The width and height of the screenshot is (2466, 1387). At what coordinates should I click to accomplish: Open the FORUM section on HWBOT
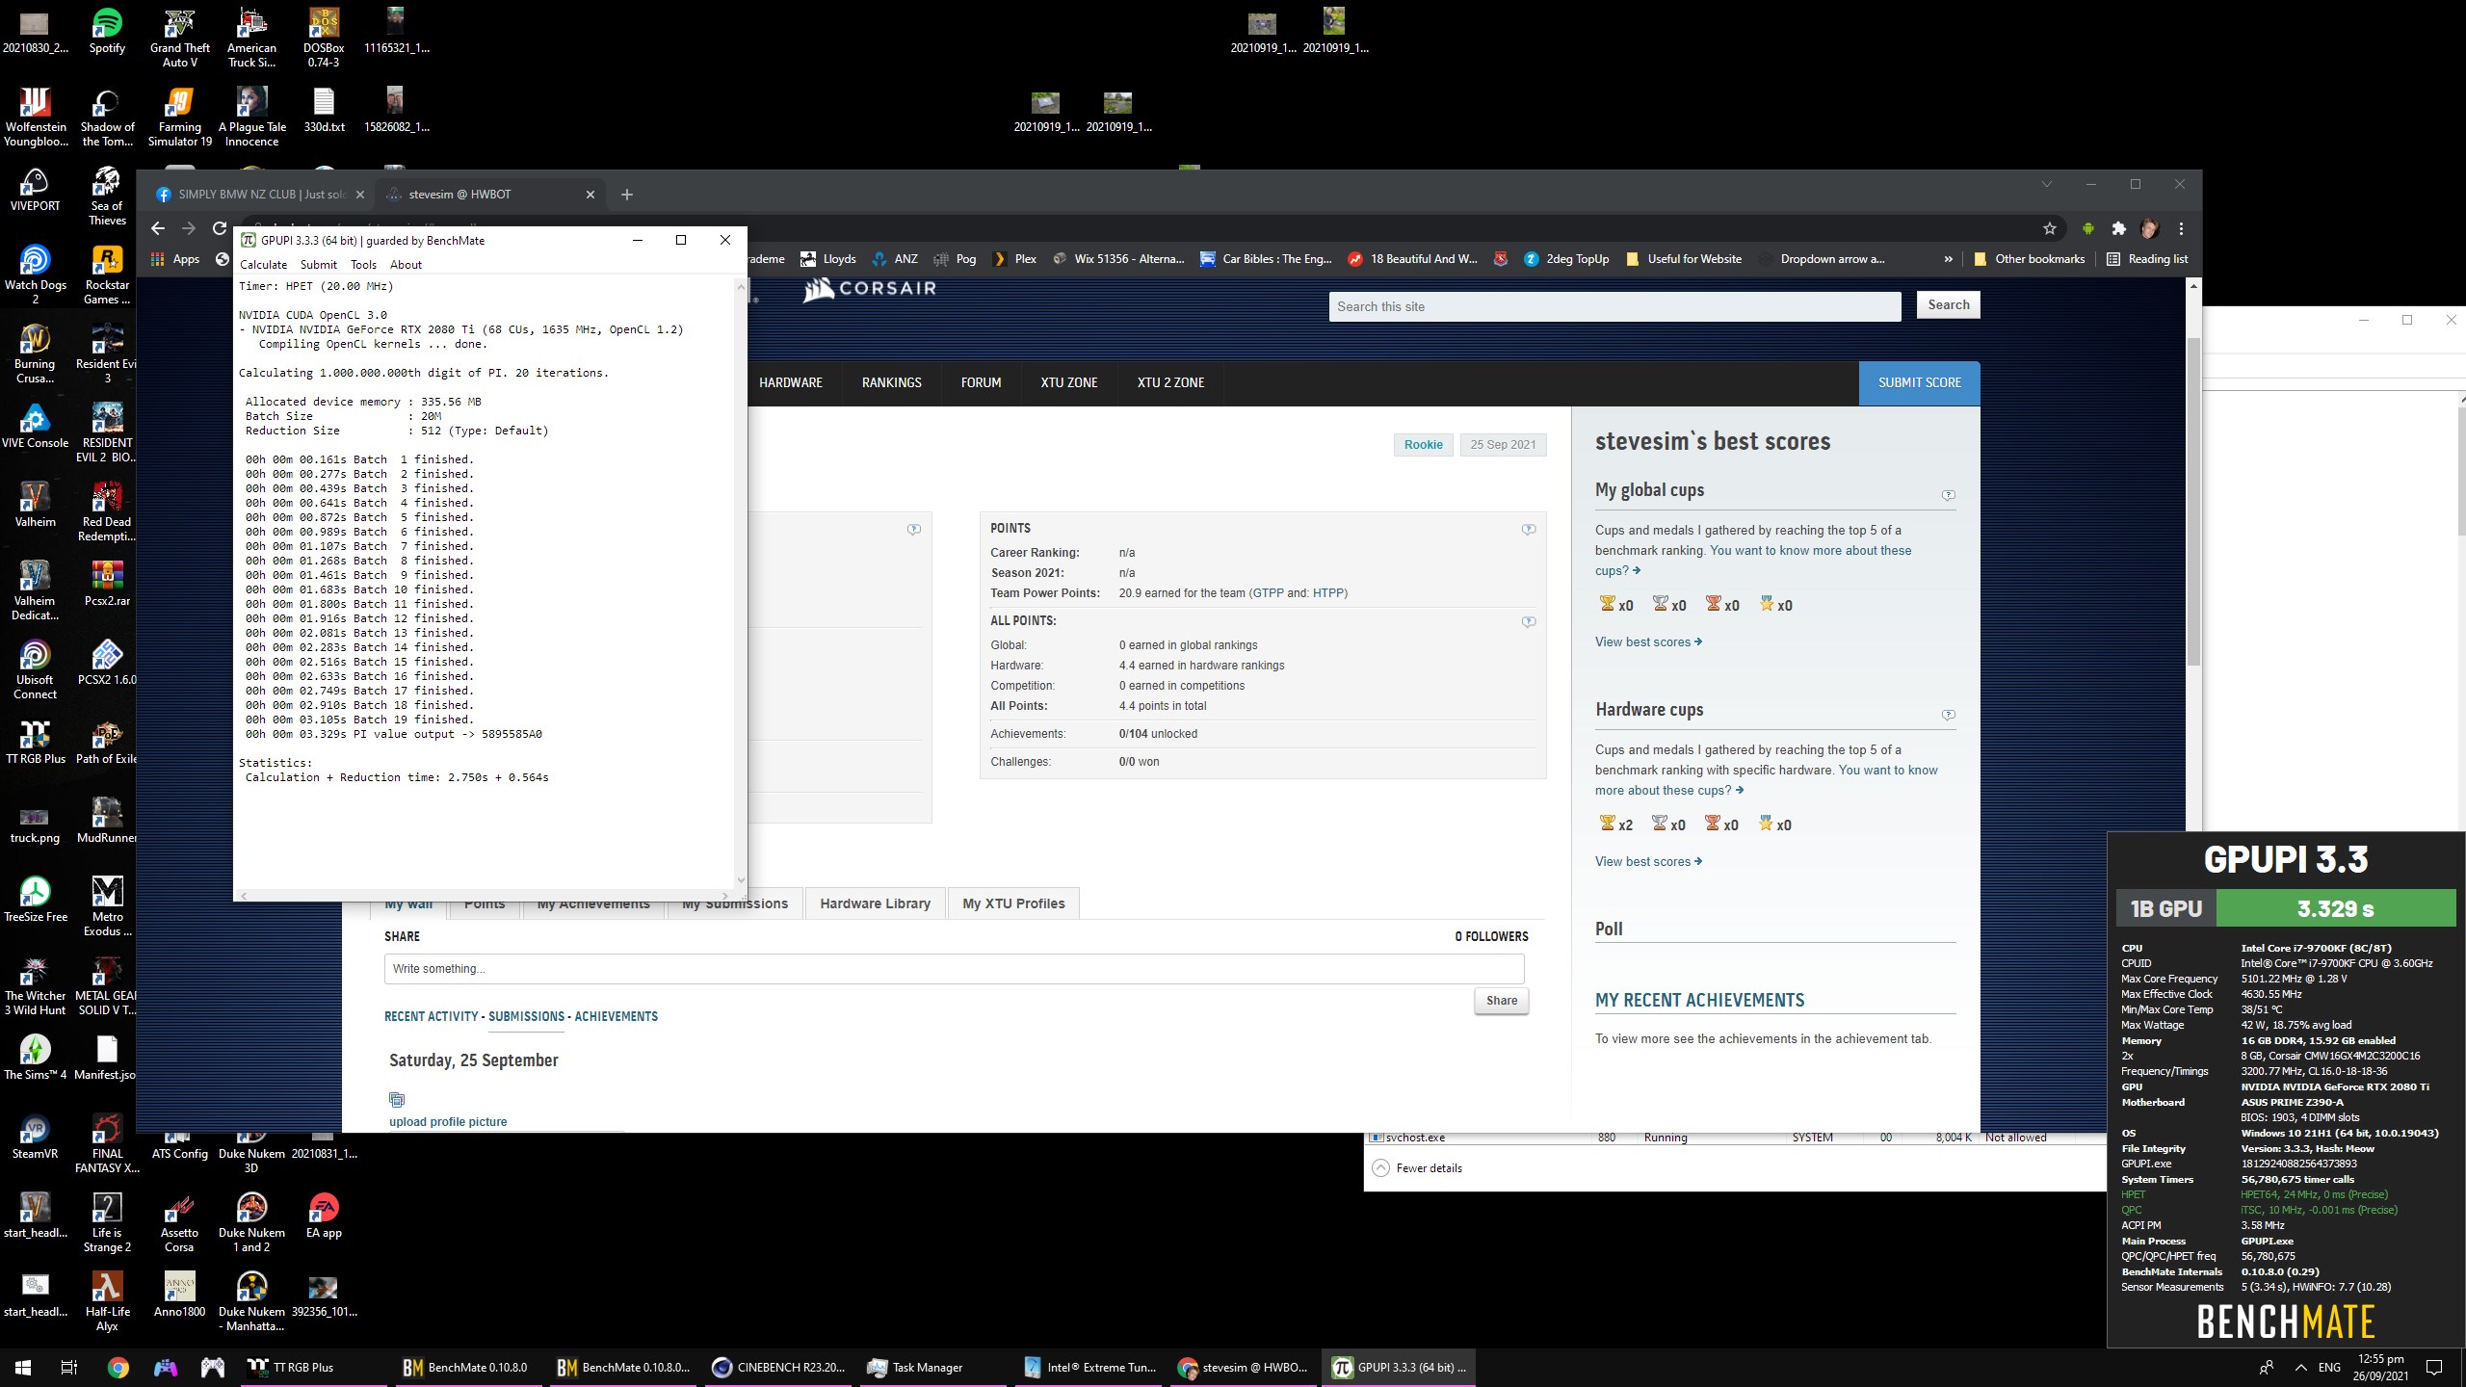tap(981, 382)
